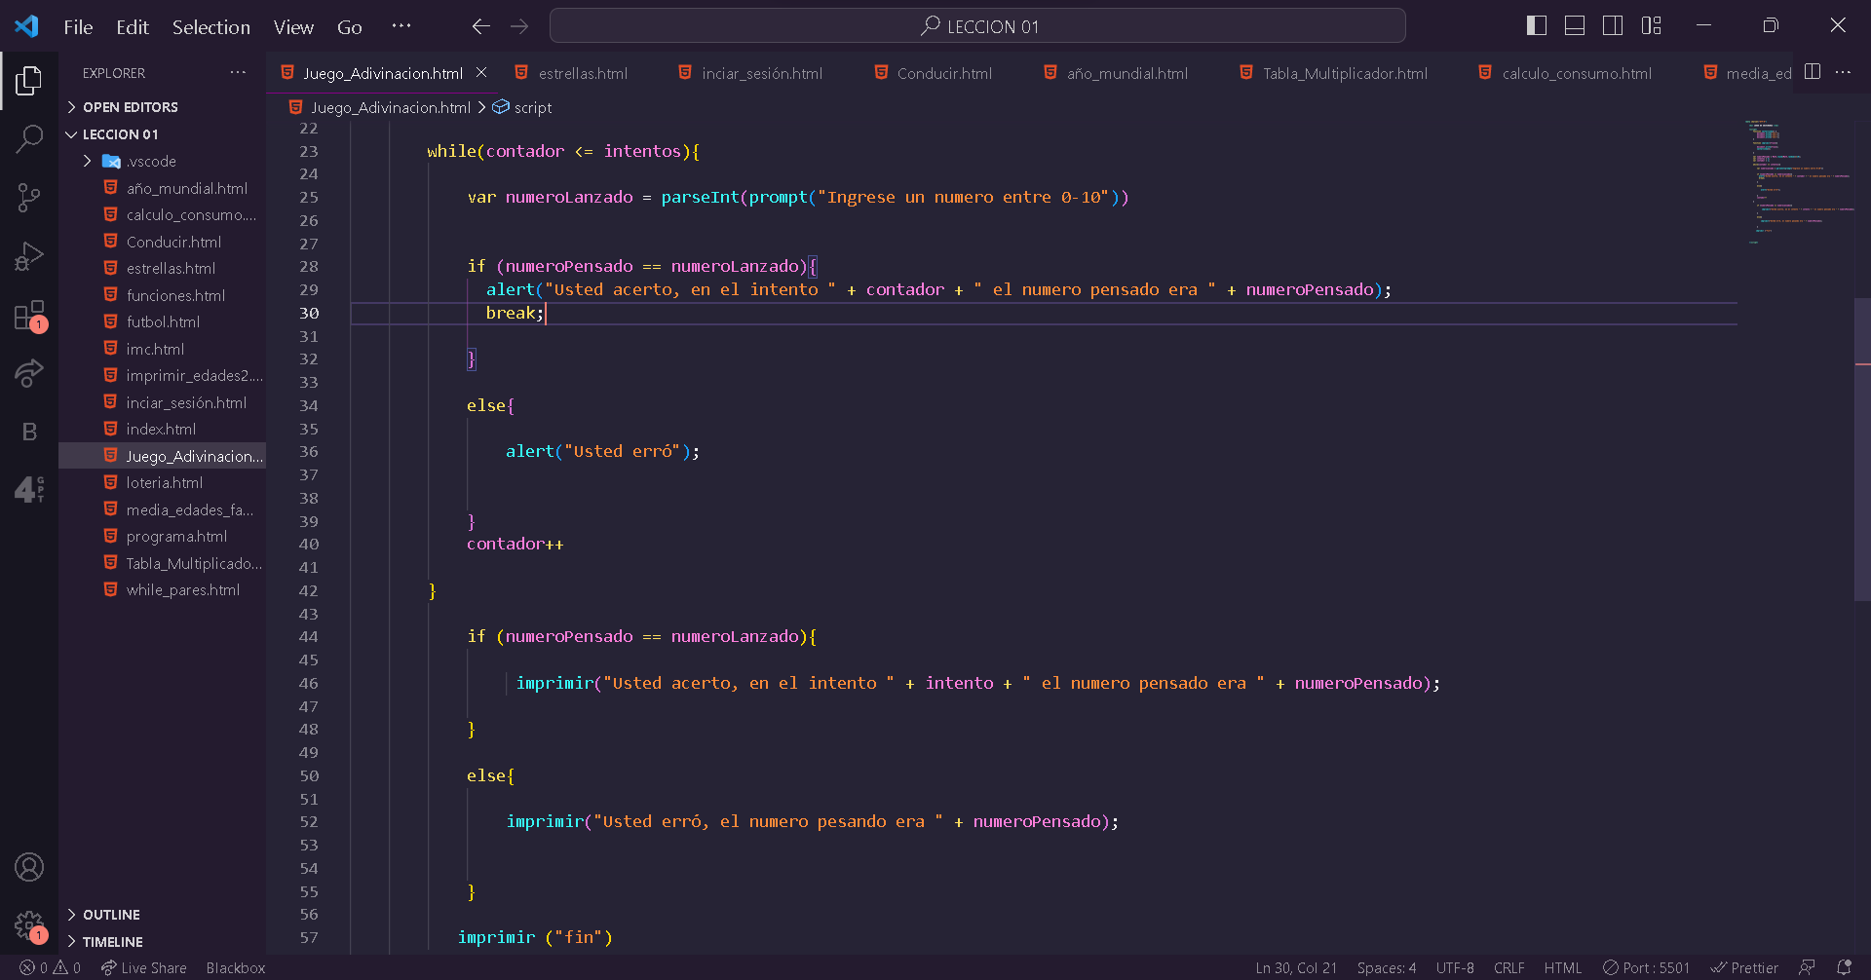Open loteria.html in the explorer
The width and height of the screenshot is (1871, 980).
tap(163, 483)
